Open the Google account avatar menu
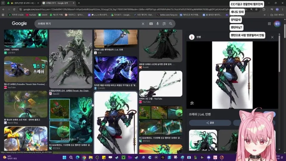This screenshot has width=286, height=161. click(x=277, y=24)
